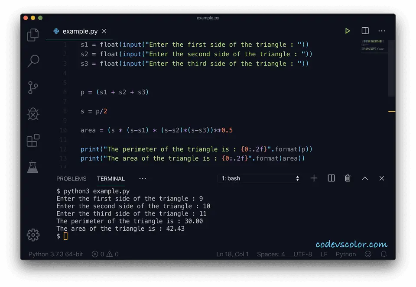
Task: Click the editor vertical scrollbar
Action: point(392,68)
